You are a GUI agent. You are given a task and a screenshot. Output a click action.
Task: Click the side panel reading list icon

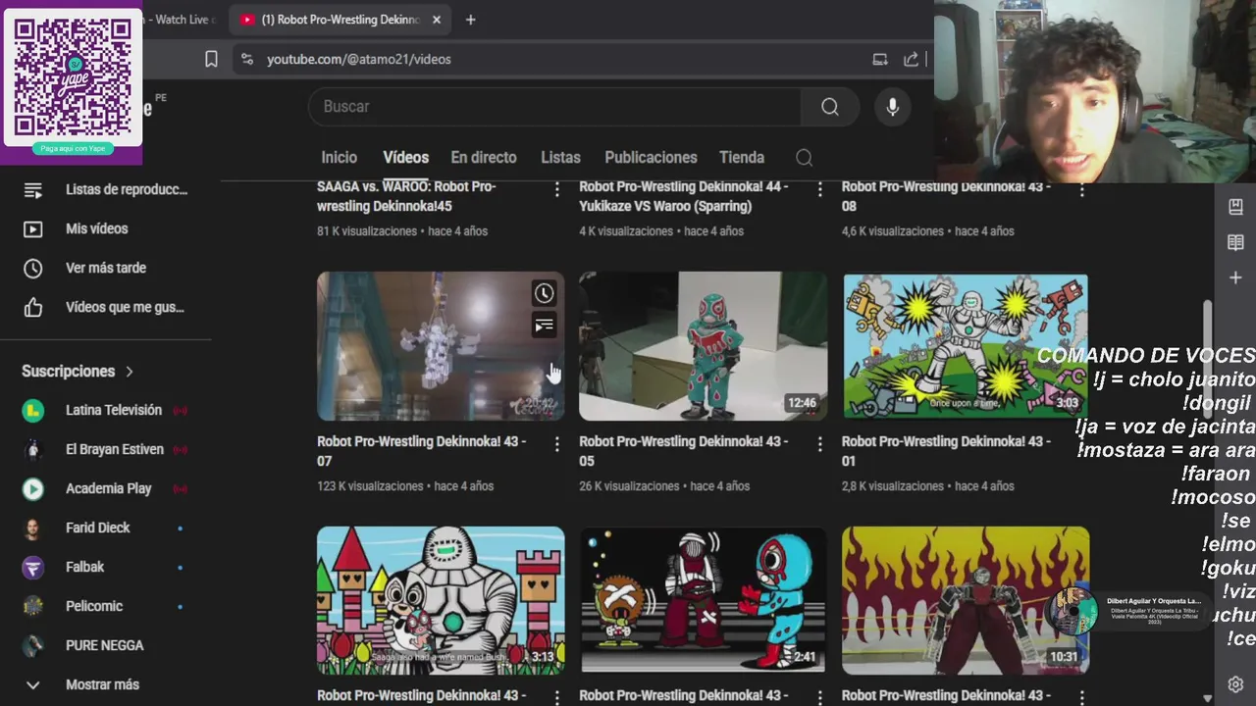tap(1235, 242)
